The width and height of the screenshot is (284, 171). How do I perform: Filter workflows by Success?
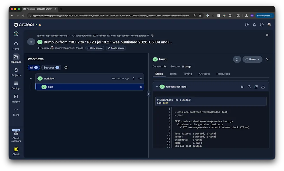(51, 67)
